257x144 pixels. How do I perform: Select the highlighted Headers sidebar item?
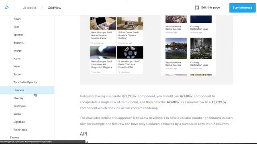[x=27, y=90]
